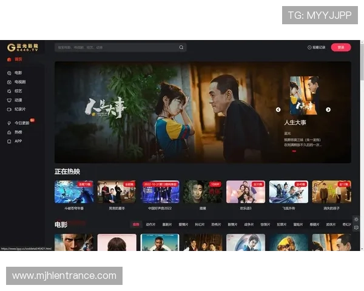The height and width of the screenshot is (291, 364).
Task: Select the 恐怖片 genre tab
Action: tap(216, 224)
